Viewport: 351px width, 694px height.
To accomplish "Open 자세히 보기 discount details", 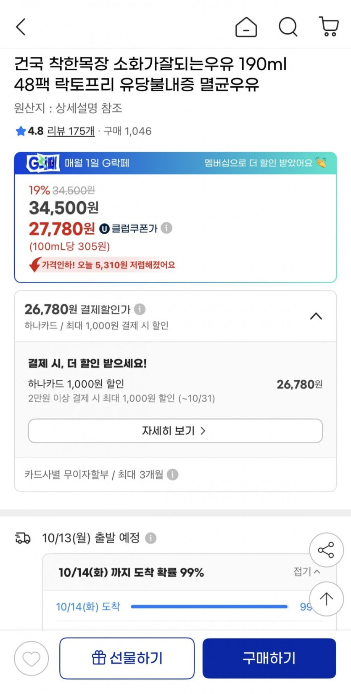I will (175, 431).
